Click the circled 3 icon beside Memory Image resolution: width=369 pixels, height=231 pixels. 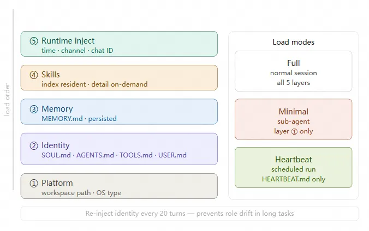(x=34, y=110)
